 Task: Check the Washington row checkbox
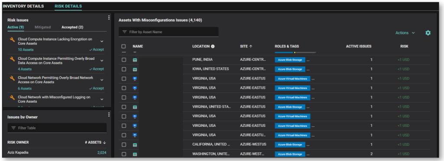pyautogui.click(x=124, y=154)
